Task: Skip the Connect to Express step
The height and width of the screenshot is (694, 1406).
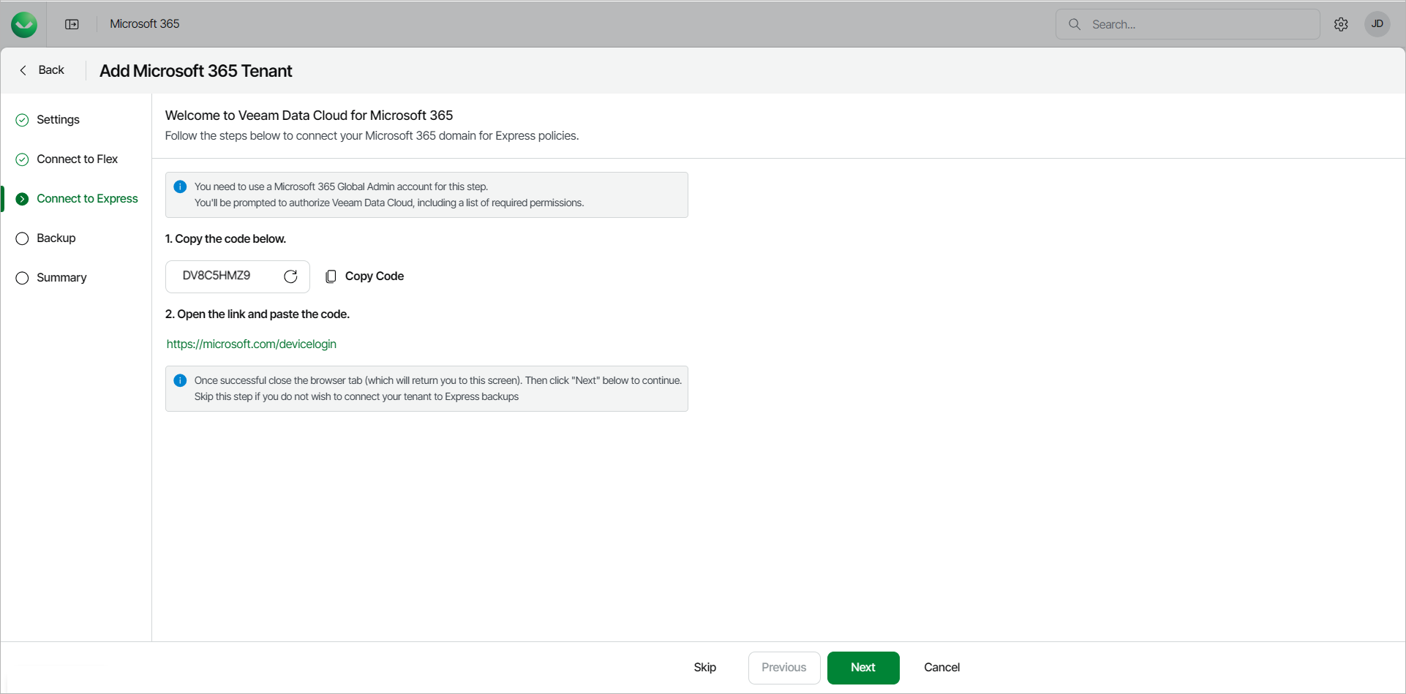Action: (704, 668)
